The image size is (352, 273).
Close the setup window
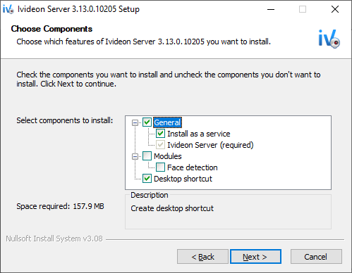tap(335, 9)
